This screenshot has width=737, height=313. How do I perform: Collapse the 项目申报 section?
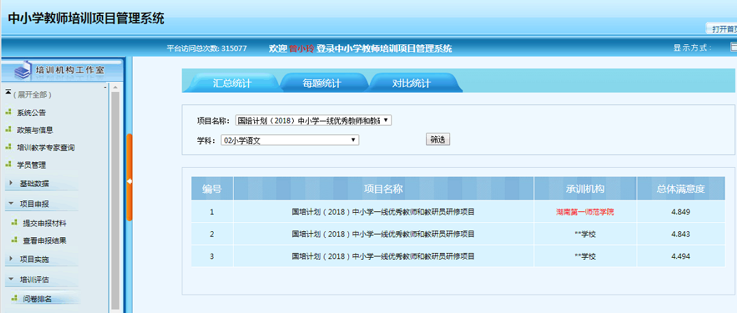coord(34,203)
